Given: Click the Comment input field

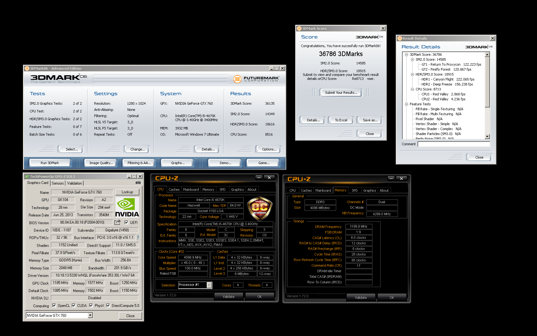Looking at the screenshot, I should (454, 144).
